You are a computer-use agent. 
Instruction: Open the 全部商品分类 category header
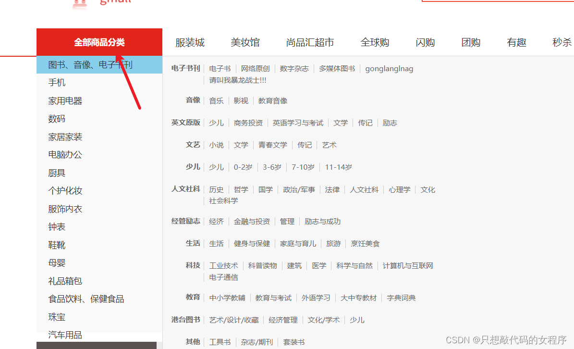[x=99, y=42]
